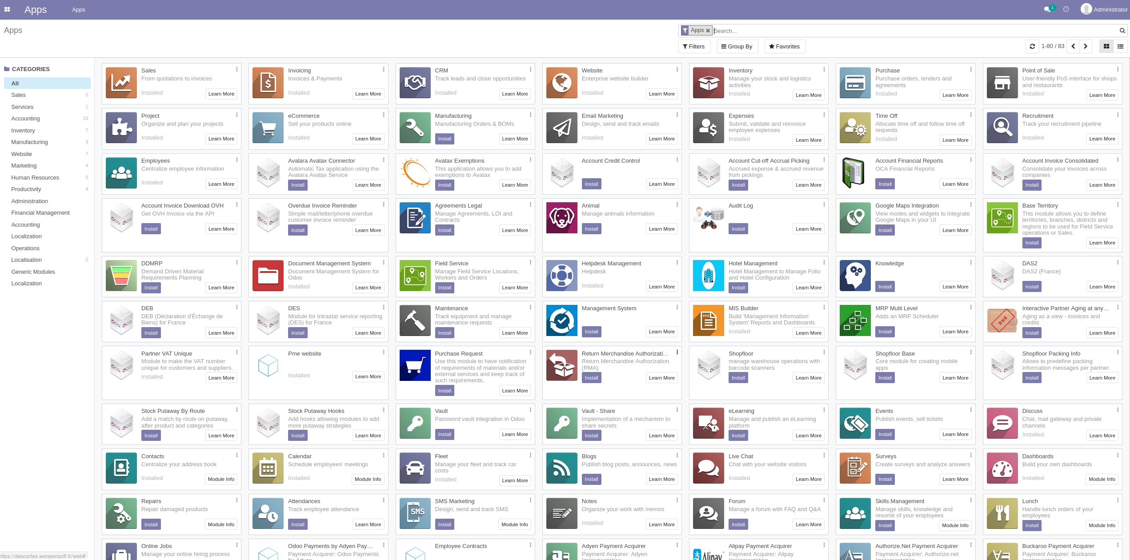Open the CRM card three-dot menu
1130x560 pixels.
(530, 70)
